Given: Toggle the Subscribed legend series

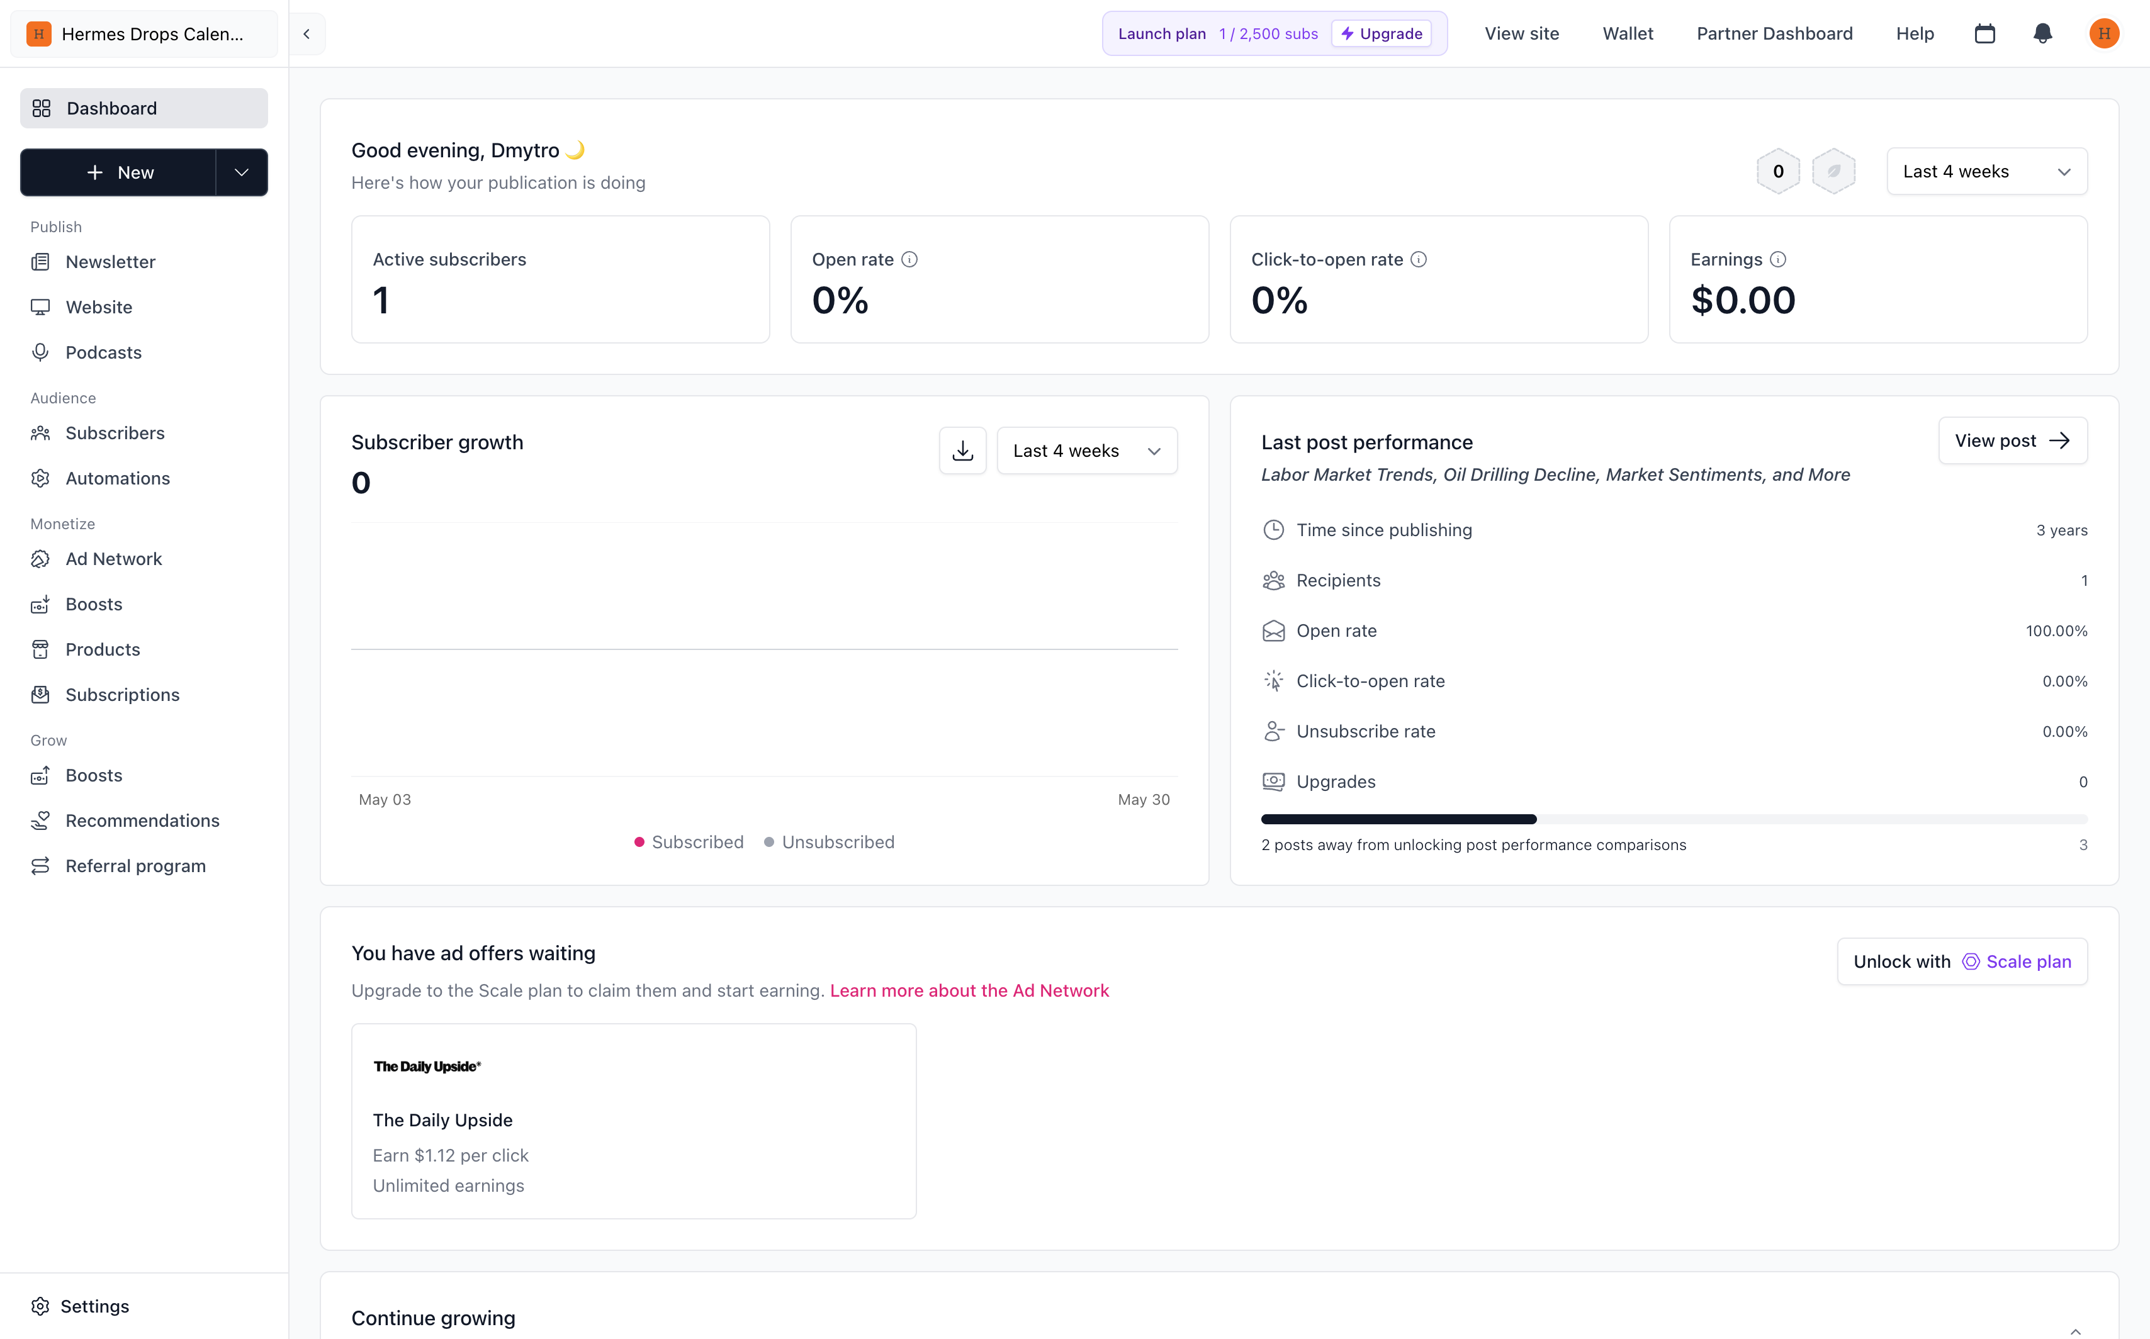Looking at the screenshot, I should pos(689,842).
